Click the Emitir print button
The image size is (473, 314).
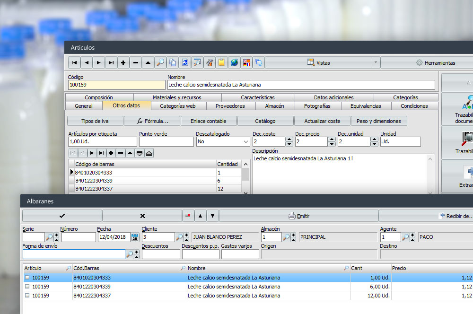(x=299, y=216)
